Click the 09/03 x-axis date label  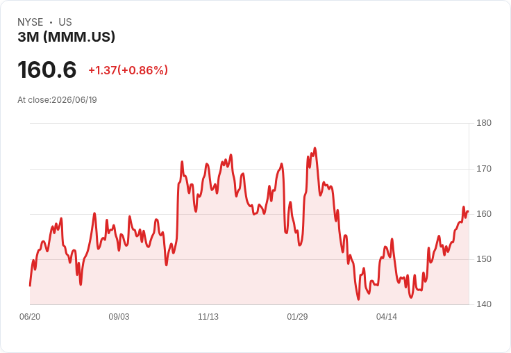119,316
